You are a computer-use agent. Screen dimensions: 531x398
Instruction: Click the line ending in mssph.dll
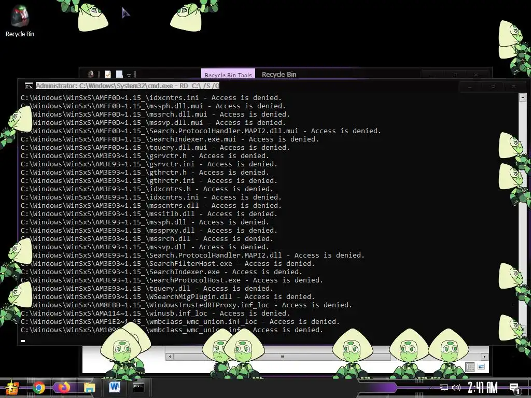coord(145,222)
